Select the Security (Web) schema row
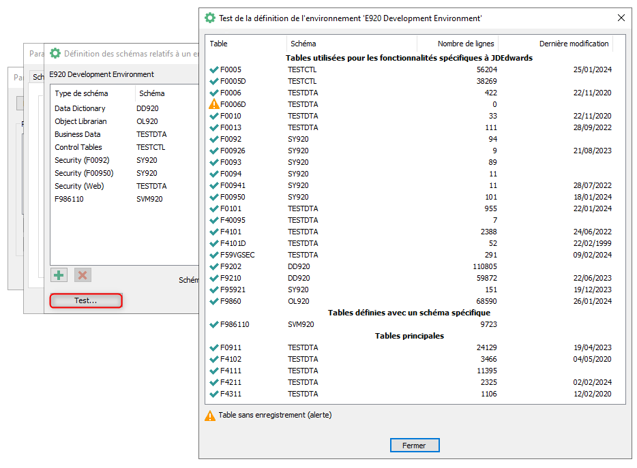 124,186
